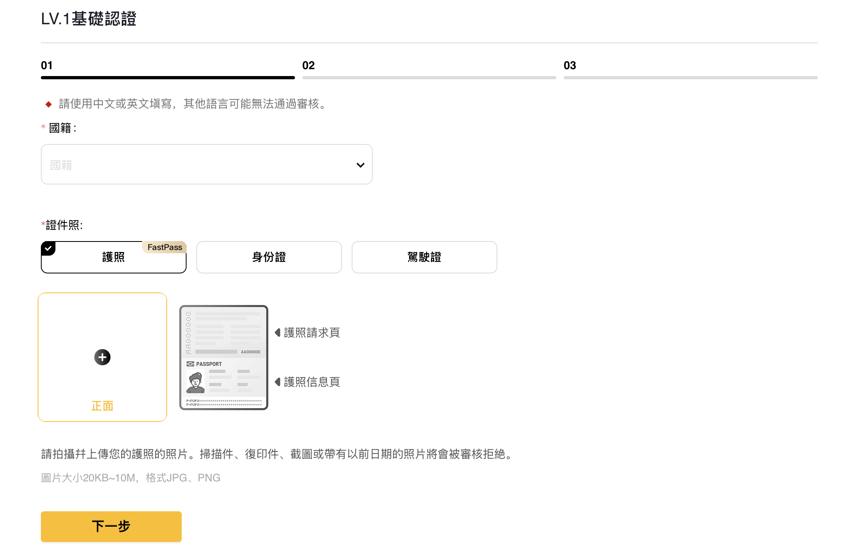The width and height of the screenshot is (849, 555).
Task: Click the plus icon to upload front photo
Action: 102,357
